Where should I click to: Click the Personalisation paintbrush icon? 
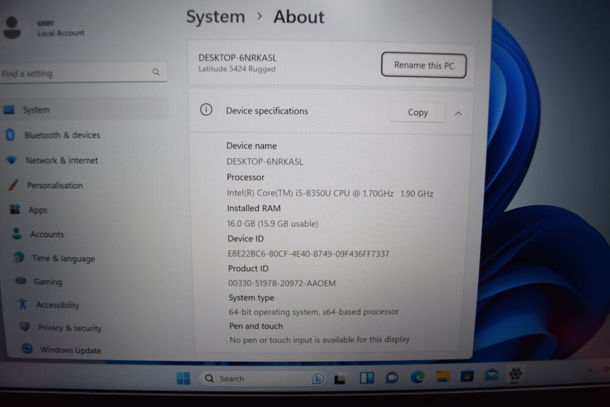click(x=13, y=184)
